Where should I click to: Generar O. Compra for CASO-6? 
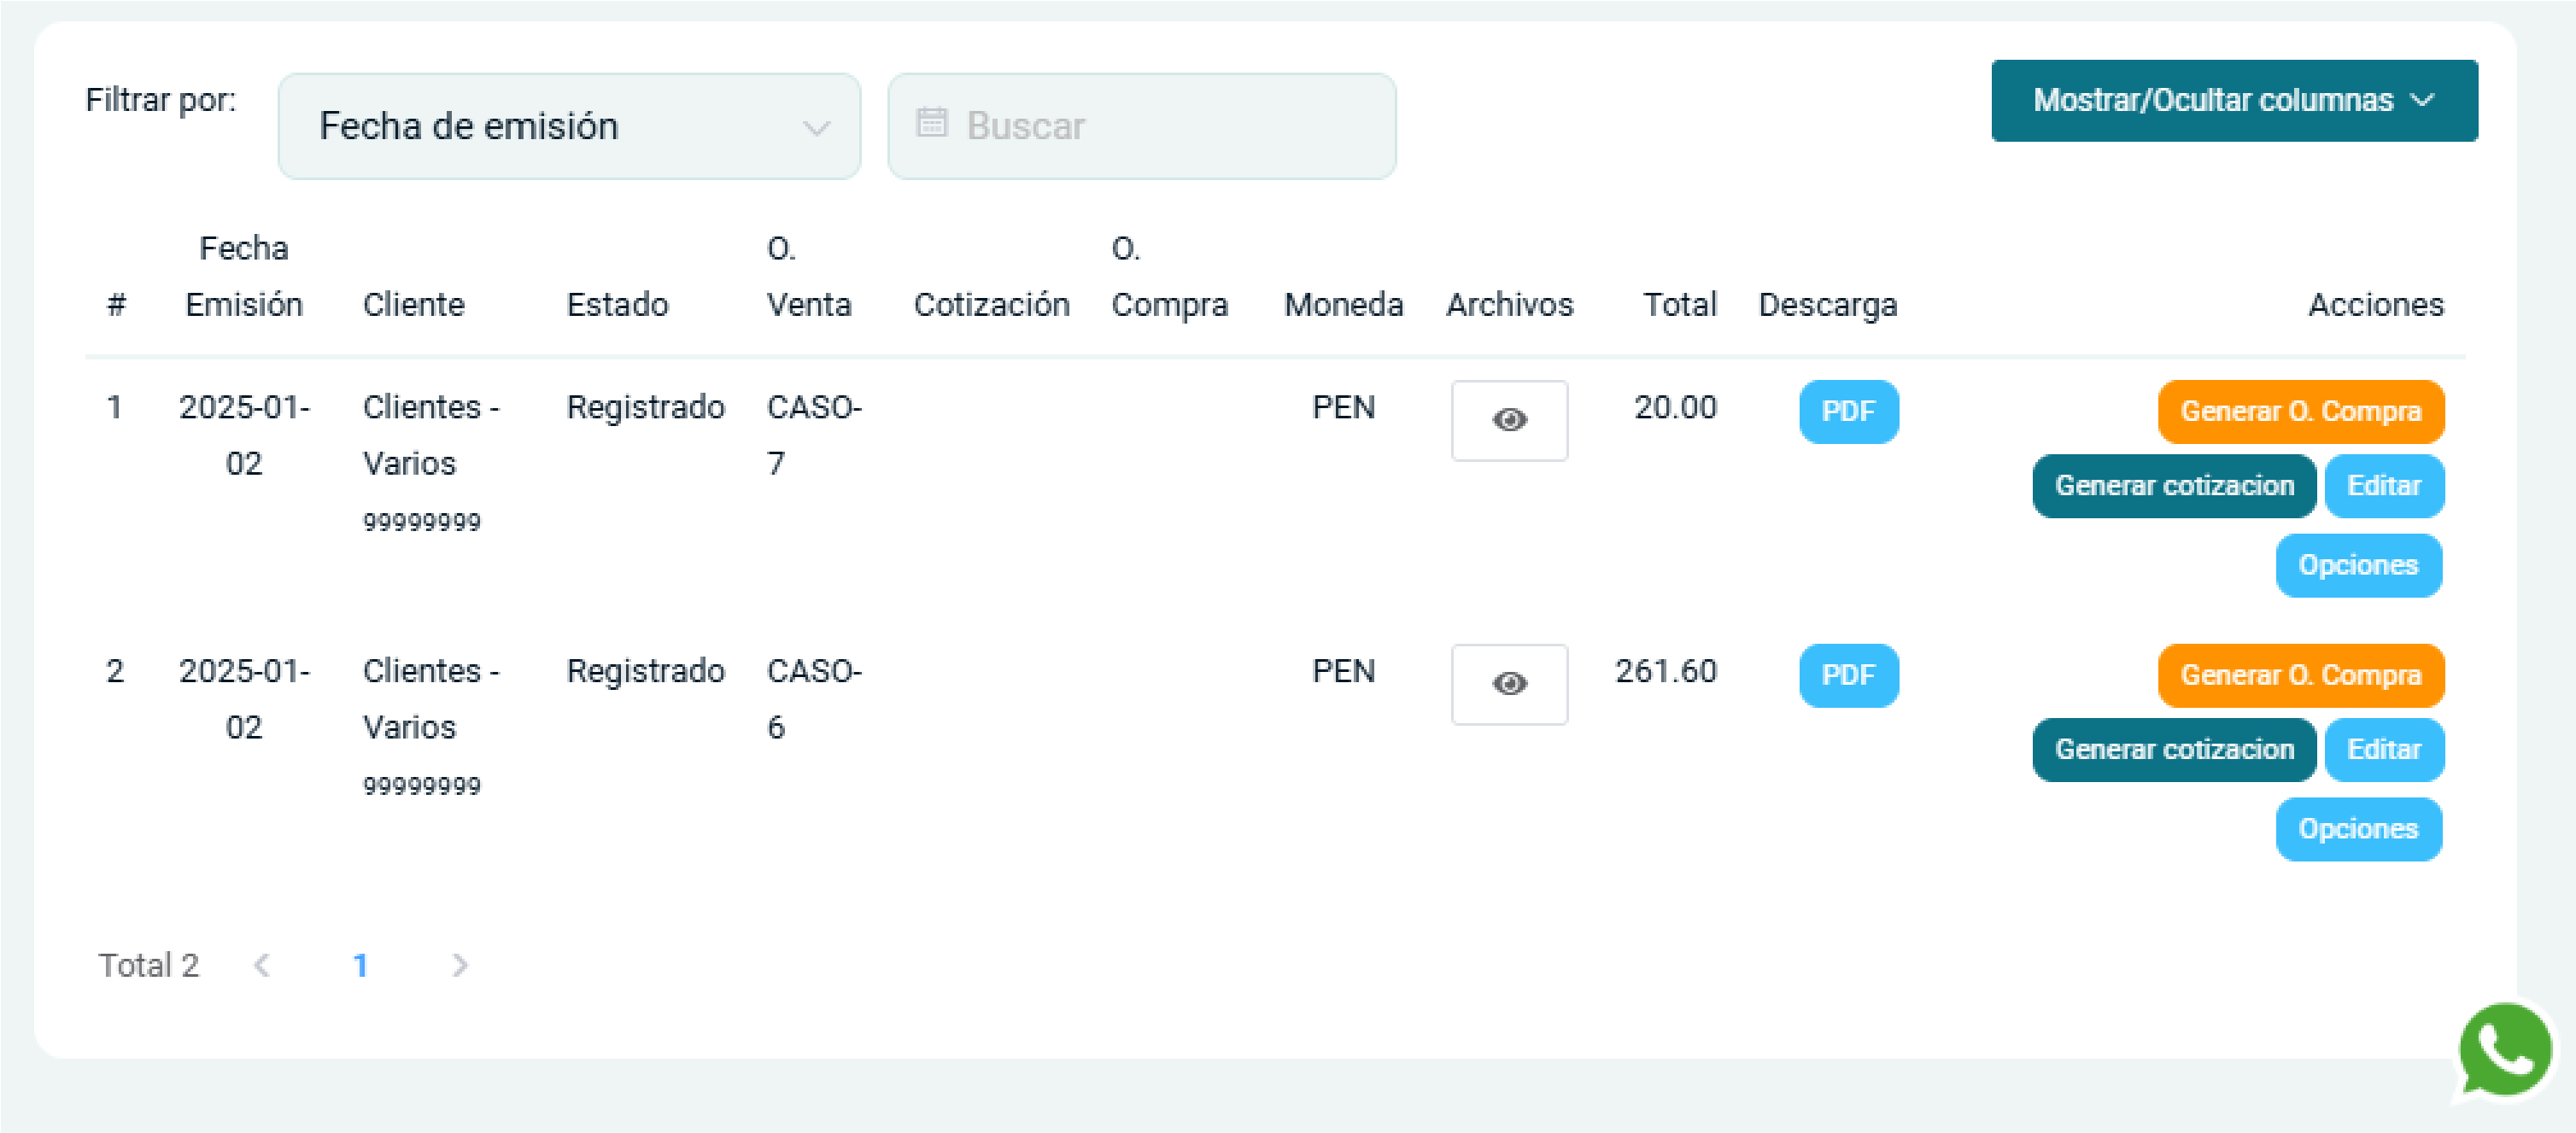click(x=2300, y=675)
